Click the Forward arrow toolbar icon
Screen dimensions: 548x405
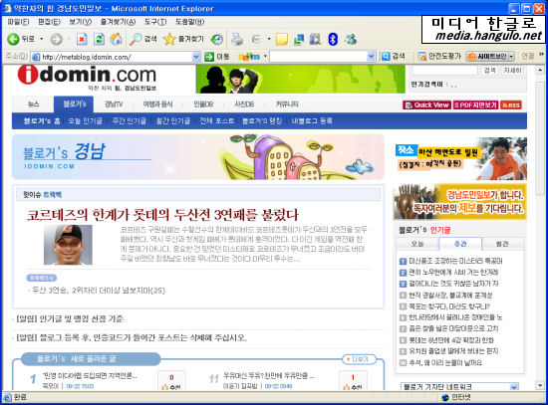pos(56,39)
